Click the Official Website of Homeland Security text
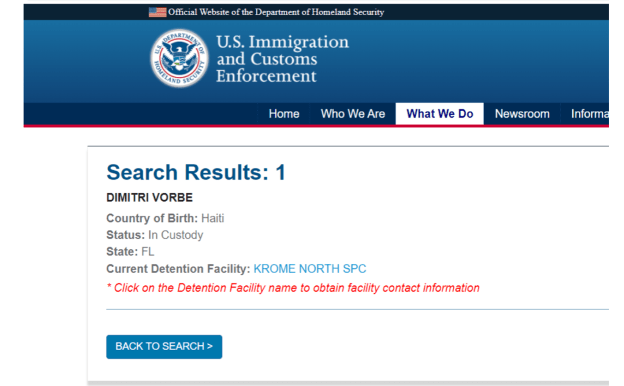This screenshot has height=386, width=624. (276, 12)
